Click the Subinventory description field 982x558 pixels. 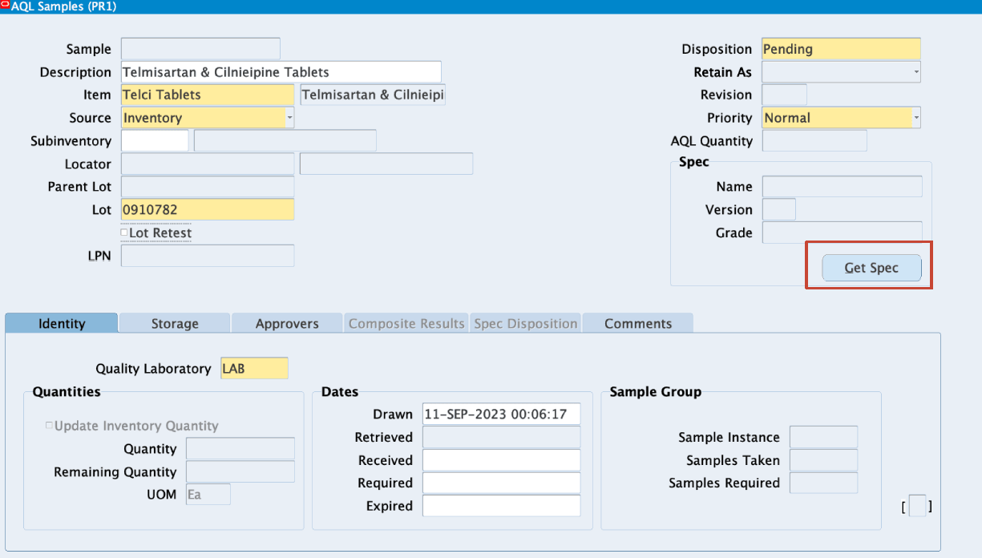[285, 141]
